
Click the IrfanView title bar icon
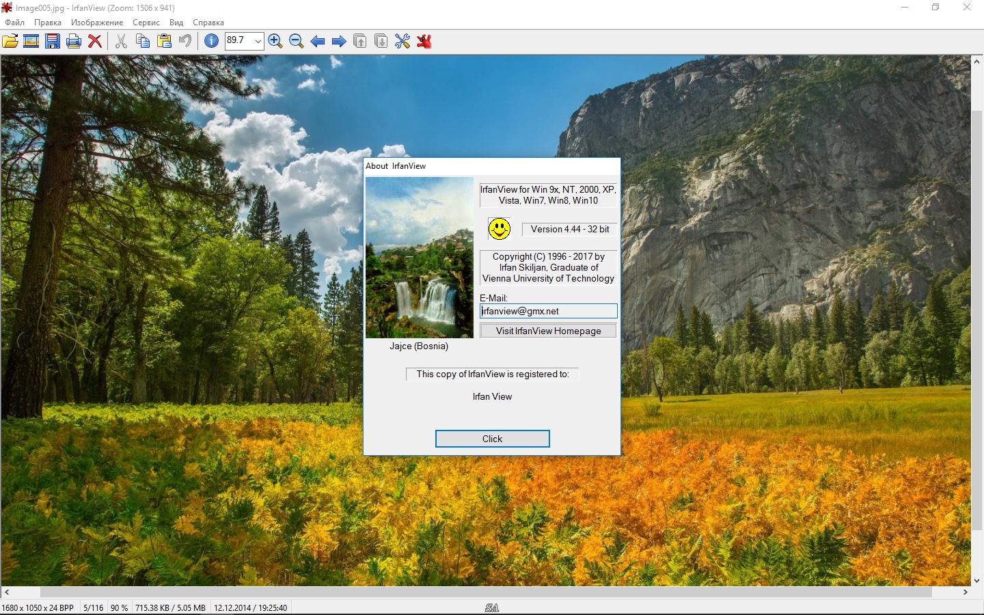click(7, 8)
